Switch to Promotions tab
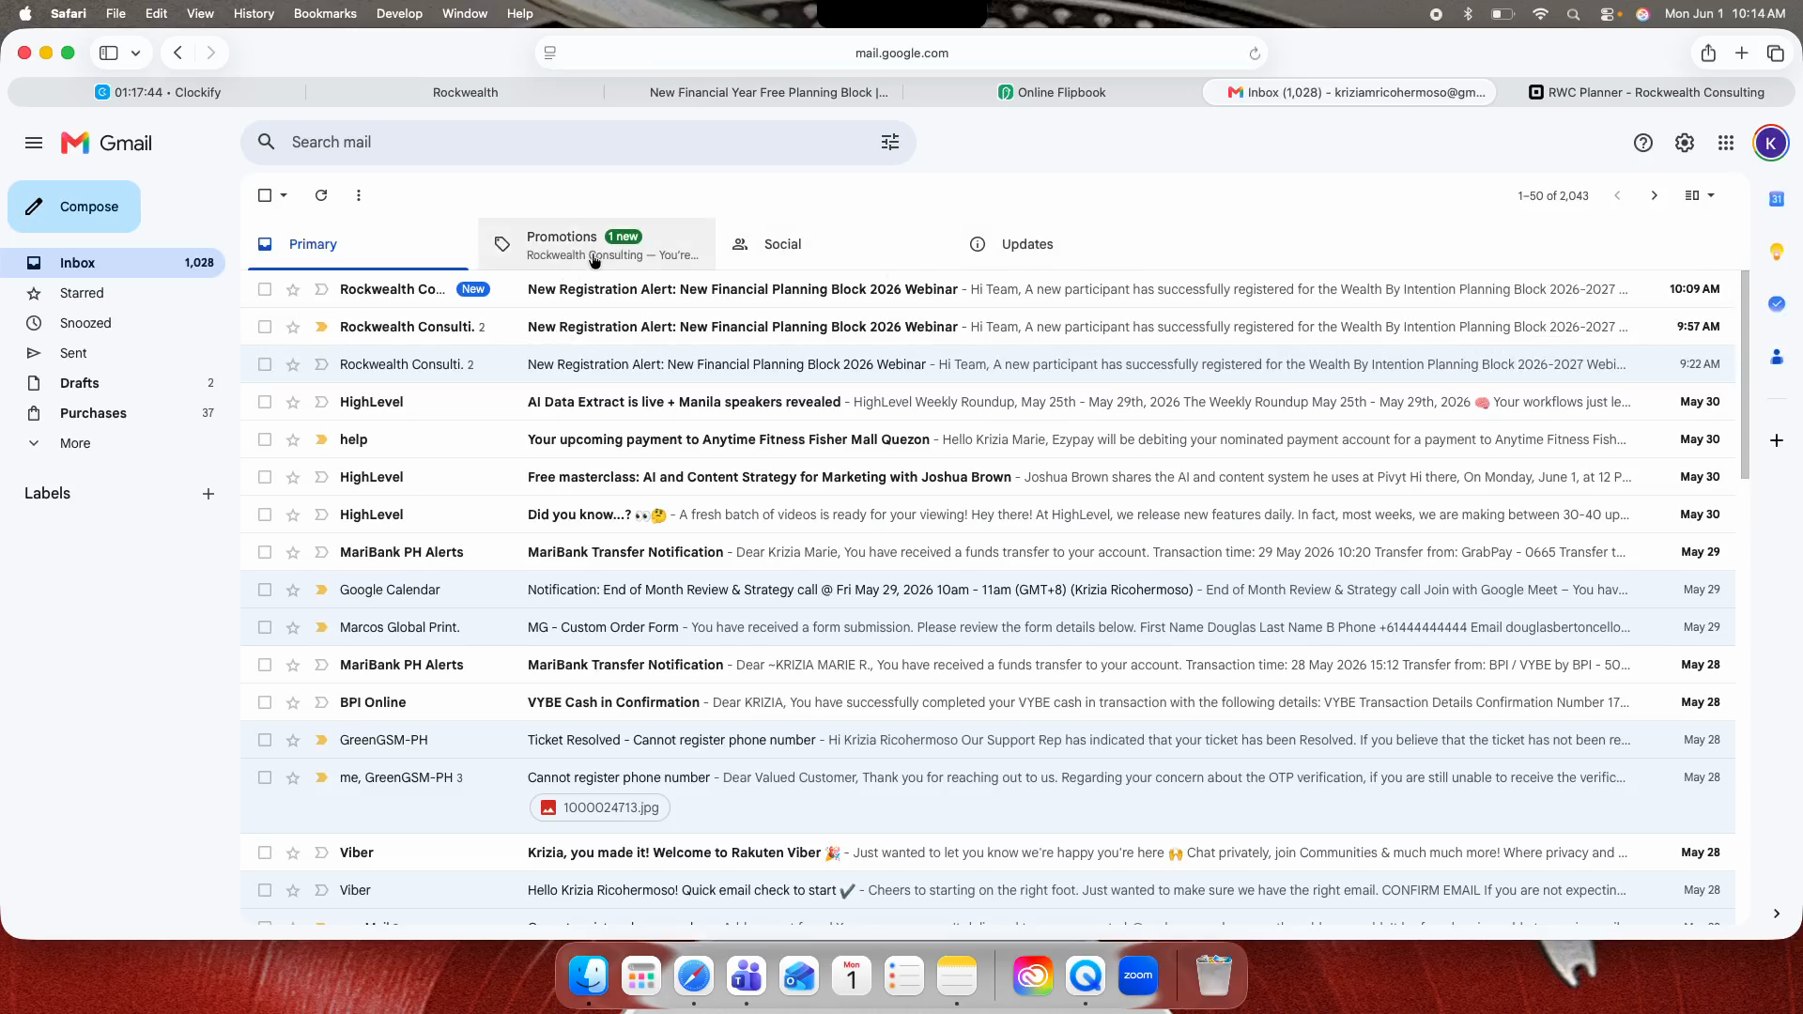The image size is (1803, 1014). pyautogui.click(x=596, y=244)
